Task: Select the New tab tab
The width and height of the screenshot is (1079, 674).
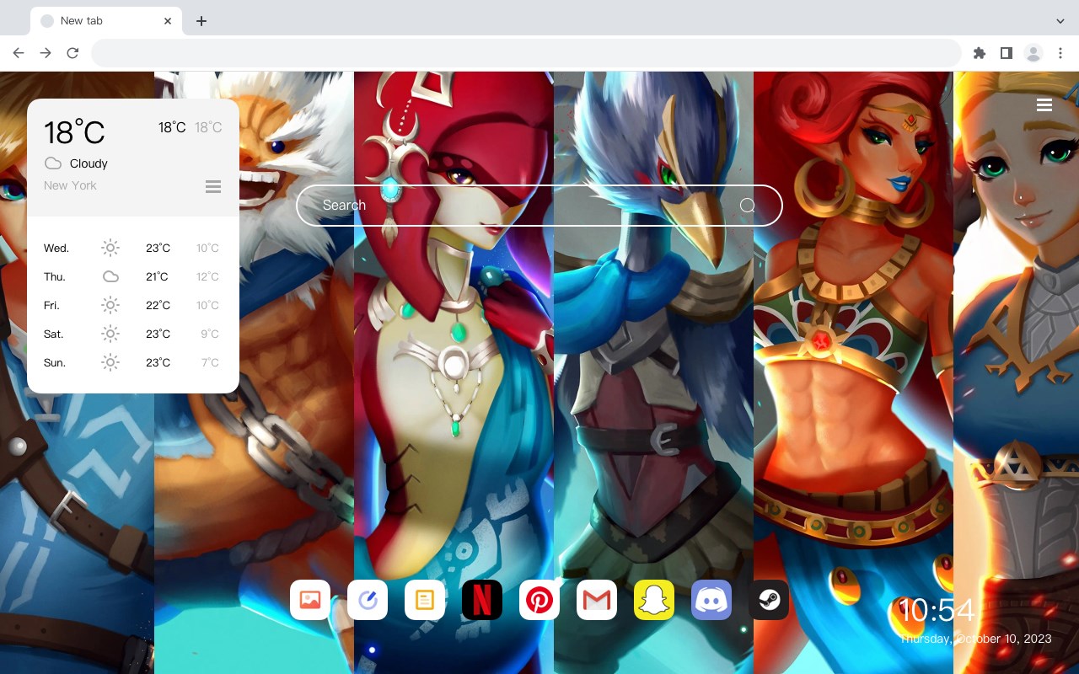Action: point(106,21)
